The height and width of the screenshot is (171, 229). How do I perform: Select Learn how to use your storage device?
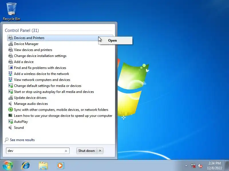tap(63, 116)
